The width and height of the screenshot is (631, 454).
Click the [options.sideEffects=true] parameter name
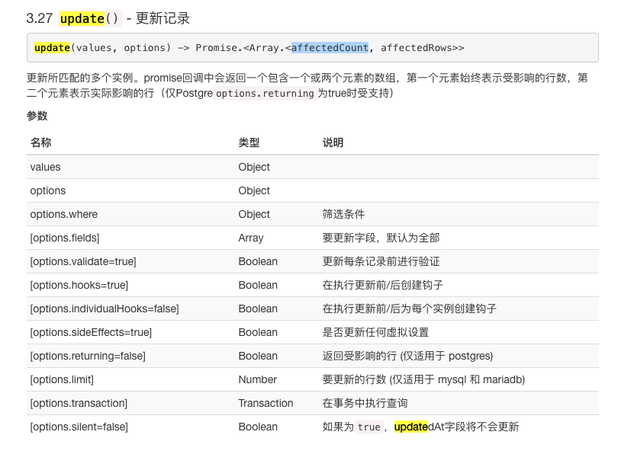(91, 332)
